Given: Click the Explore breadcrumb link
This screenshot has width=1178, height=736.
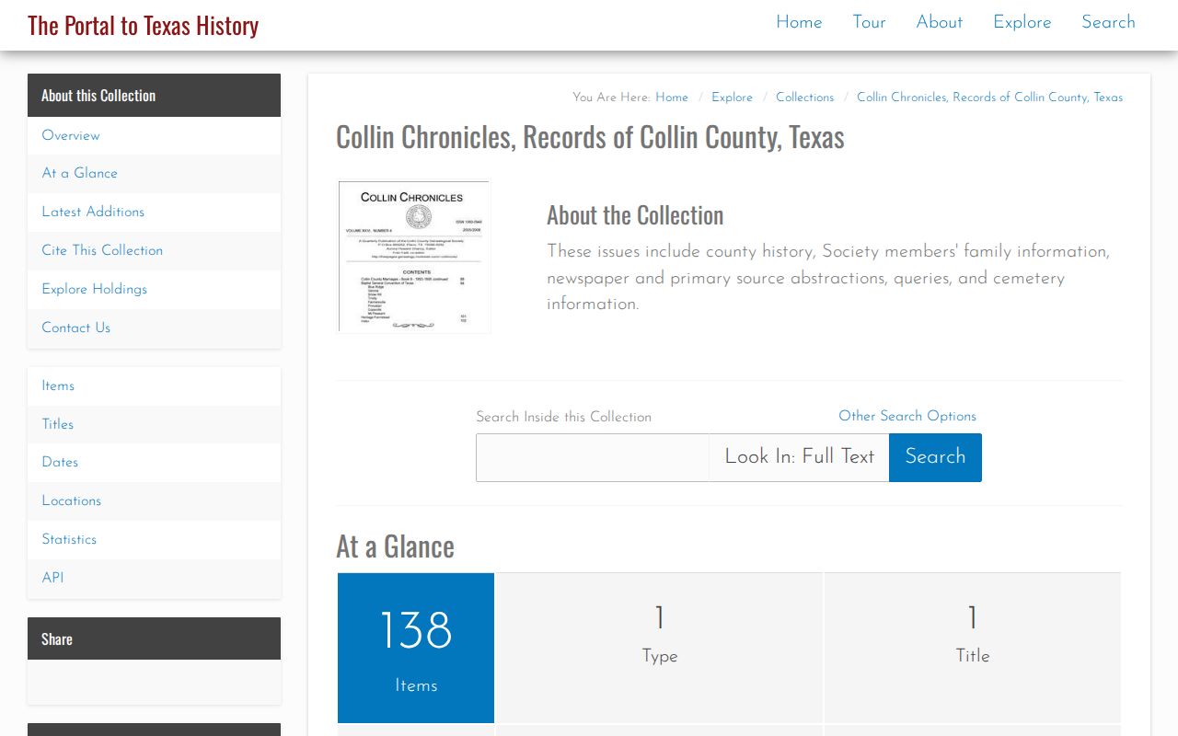Looking at the screenshot, I should point(732,98).
